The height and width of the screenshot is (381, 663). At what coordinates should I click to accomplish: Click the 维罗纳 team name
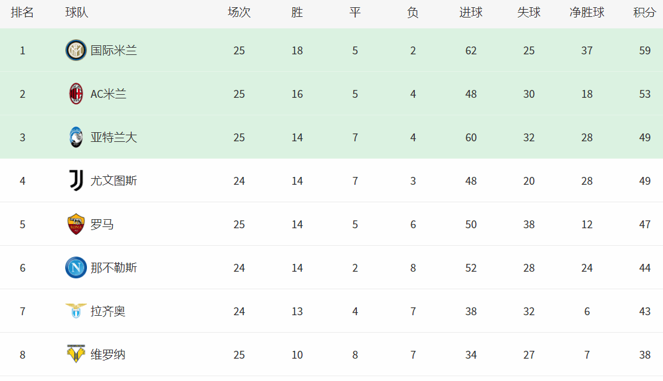coord(108,354)
